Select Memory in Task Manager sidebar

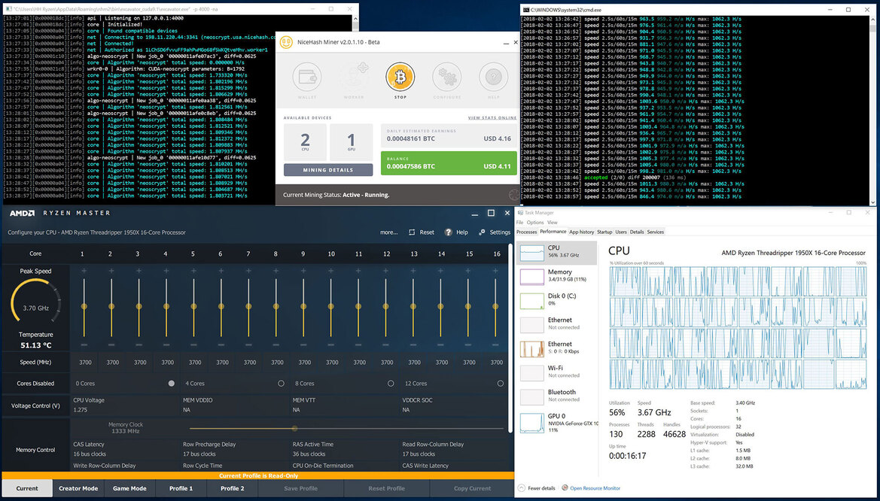557,275
